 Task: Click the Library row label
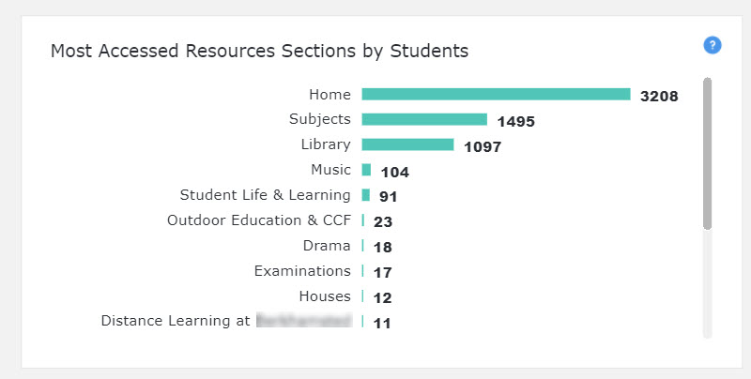click(325, 144)
